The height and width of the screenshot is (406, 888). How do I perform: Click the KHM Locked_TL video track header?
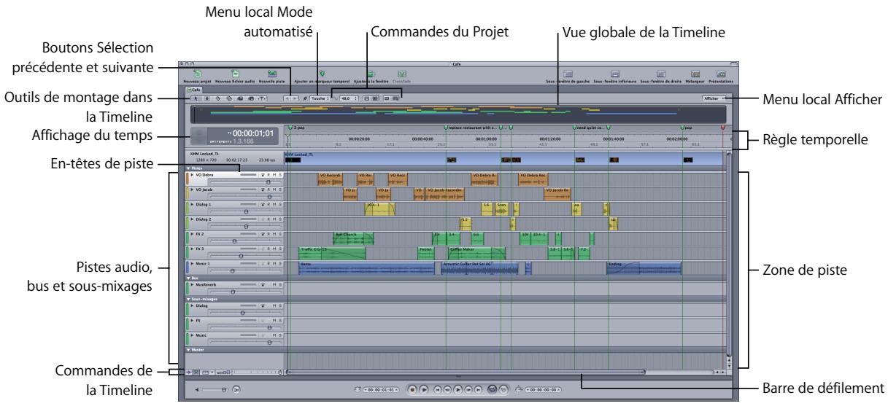235,157
